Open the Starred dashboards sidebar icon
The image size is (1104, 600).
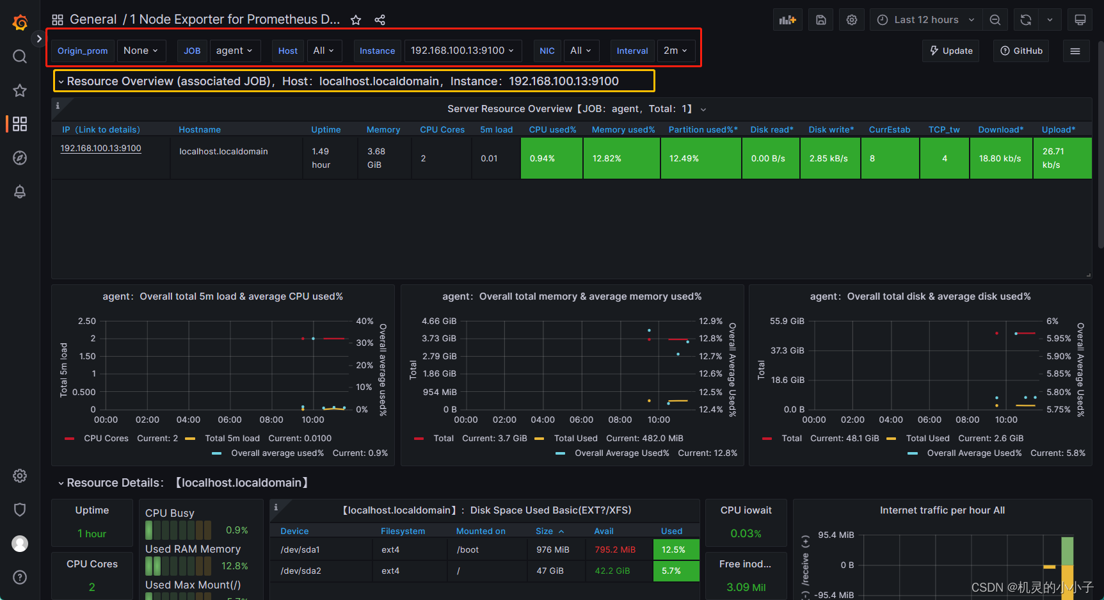[x=20, y=90]
